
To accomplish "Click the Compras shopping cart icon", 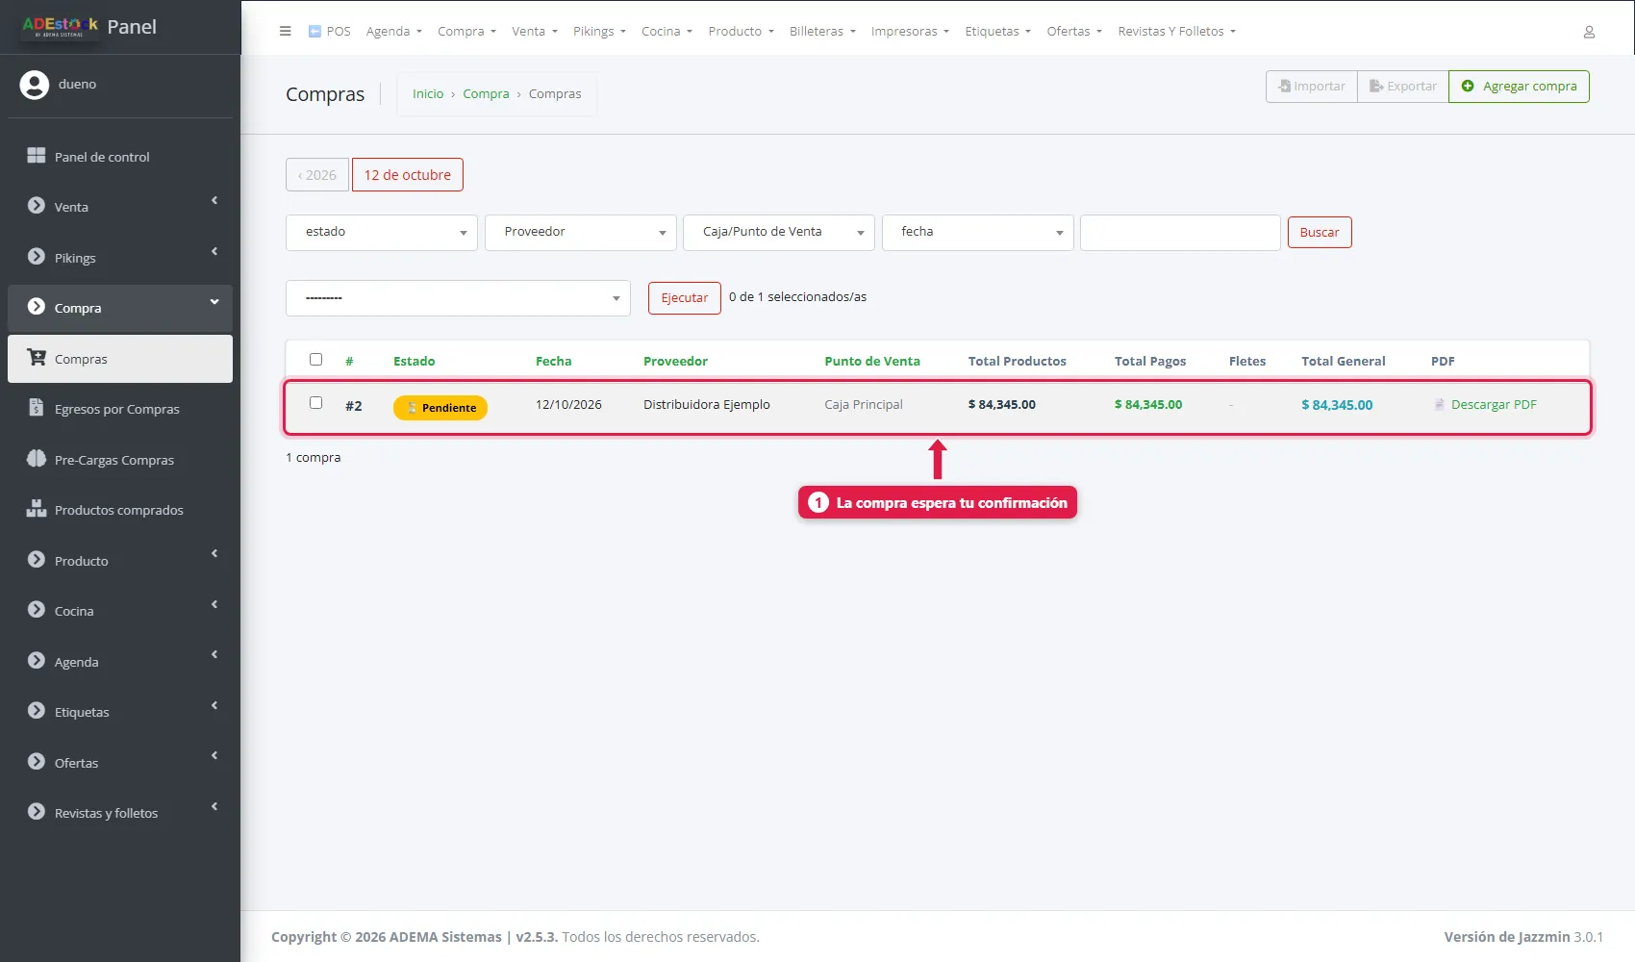I will click(x=37, y=358).
